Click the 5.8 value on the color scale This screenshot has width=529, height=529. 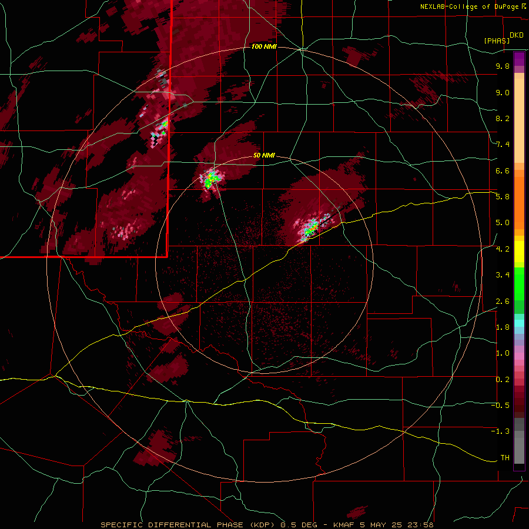click(x=503, y=197)
